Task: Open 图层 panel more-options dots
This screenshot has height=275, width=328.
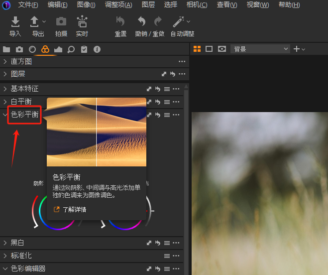Action: (x=182, y=74)
